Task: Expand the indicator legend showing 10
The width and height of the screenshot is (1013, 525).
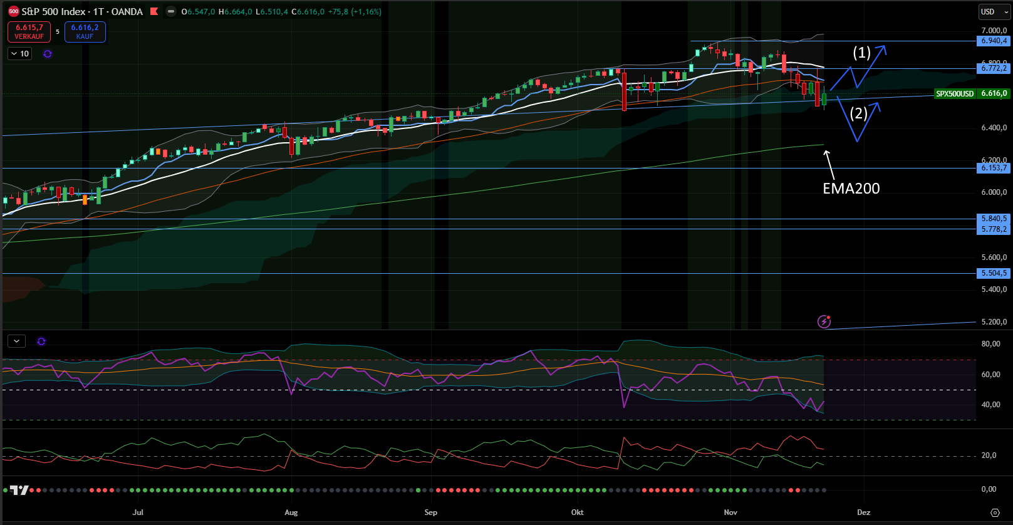Action: (20, 54)
